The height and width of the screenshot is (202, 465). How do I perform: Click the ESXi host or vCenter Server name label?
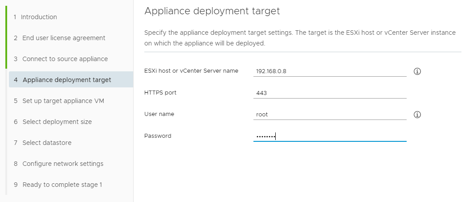191,71
